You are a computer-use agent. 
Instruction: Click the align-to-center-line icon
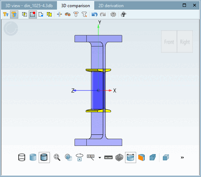pyautogui.click(x=59, y=14)
